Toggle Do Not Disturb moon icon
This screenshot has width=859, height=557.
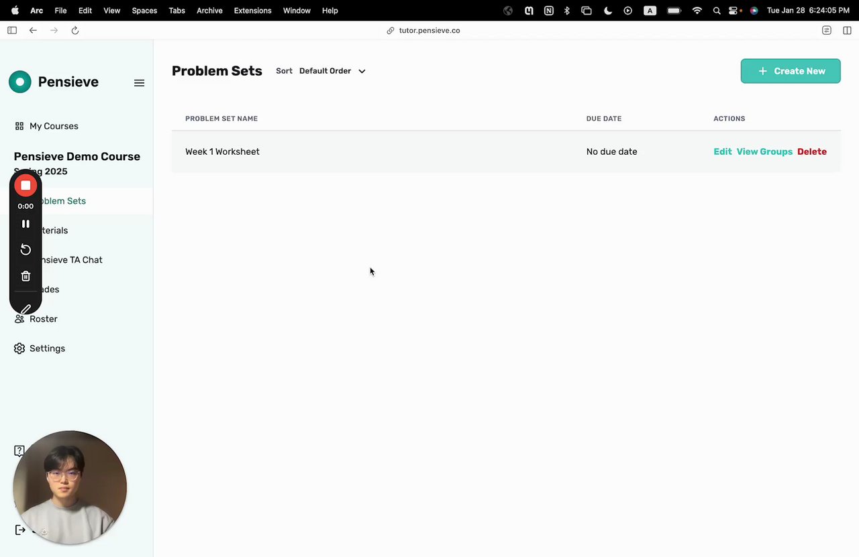(x=607, y=11)
